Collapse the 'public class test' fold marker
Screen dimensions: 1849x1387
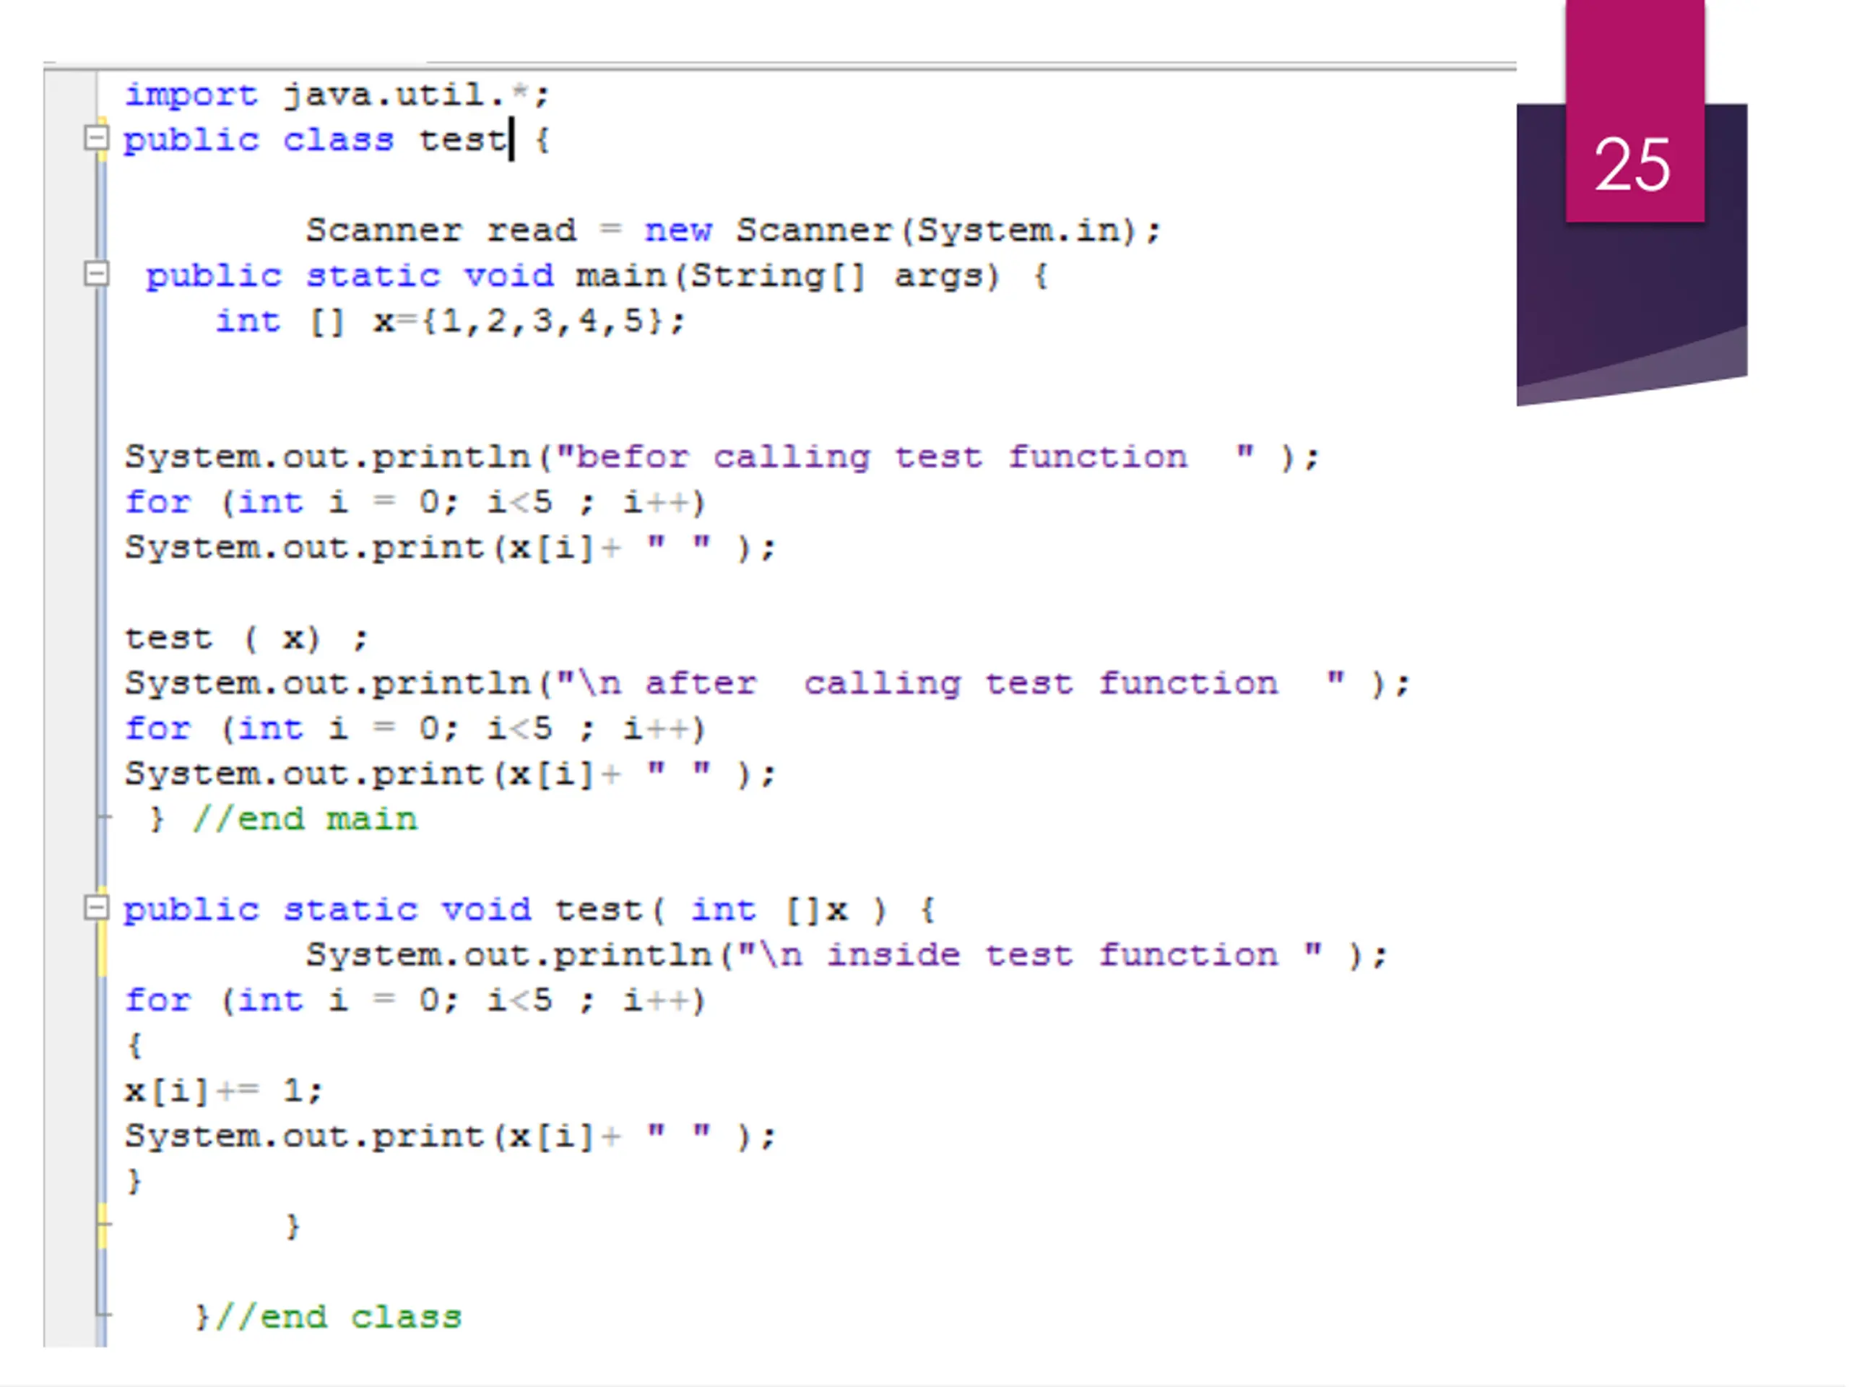pyautogui.click(x=97, y=138)
